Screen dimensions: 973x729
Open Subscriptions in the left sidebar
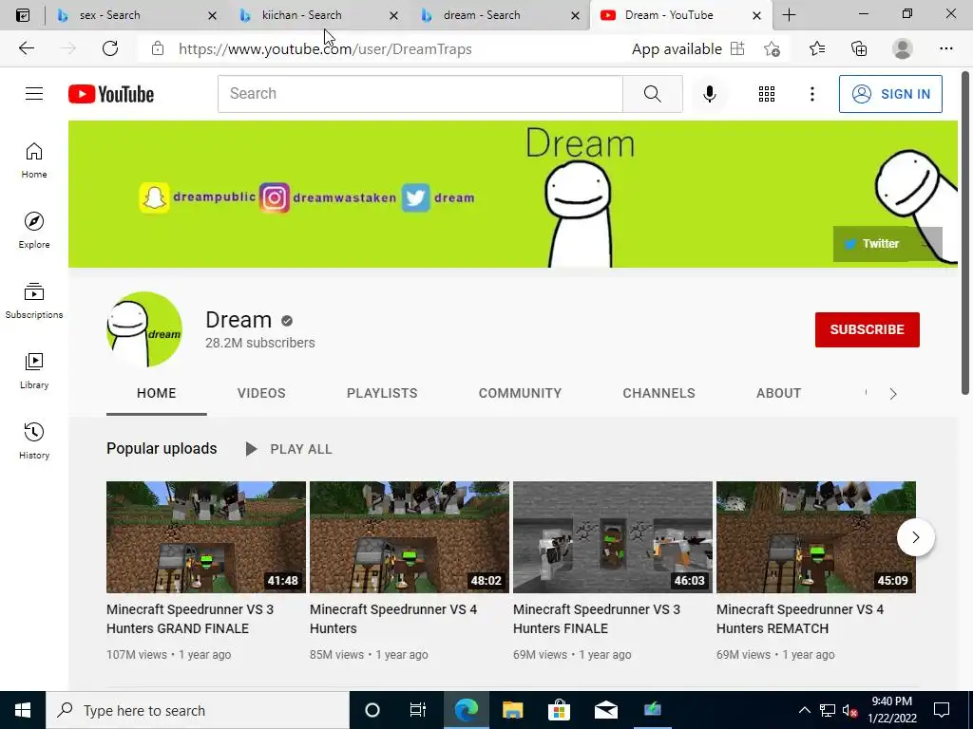tap(34, 301)
